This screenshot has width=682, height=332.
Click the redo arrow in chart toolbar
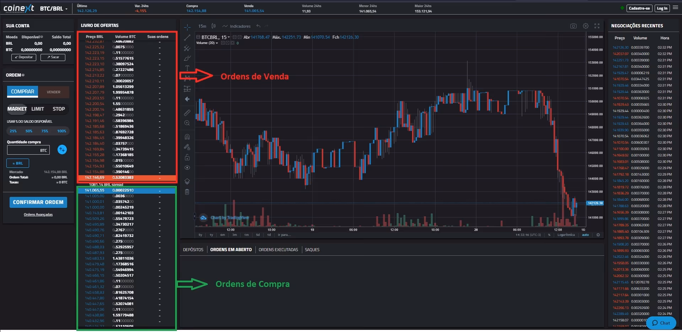[266, 26]
